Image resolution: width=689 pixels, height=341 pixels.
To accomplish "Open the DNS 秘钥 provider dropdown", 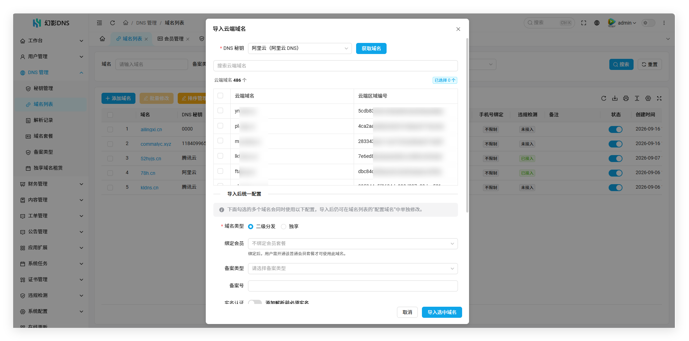I will pyautogui.click(x=300, y=48).
